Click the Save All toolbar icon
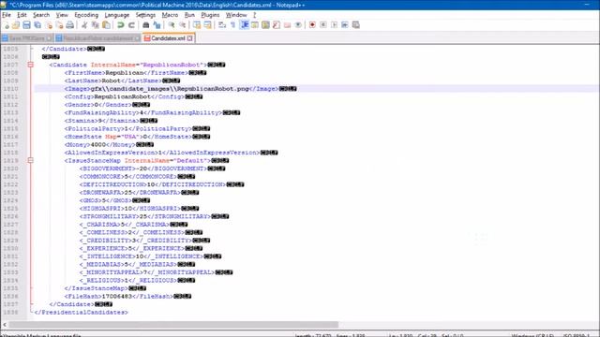This screenshot has height=337, width=600. 37,25
